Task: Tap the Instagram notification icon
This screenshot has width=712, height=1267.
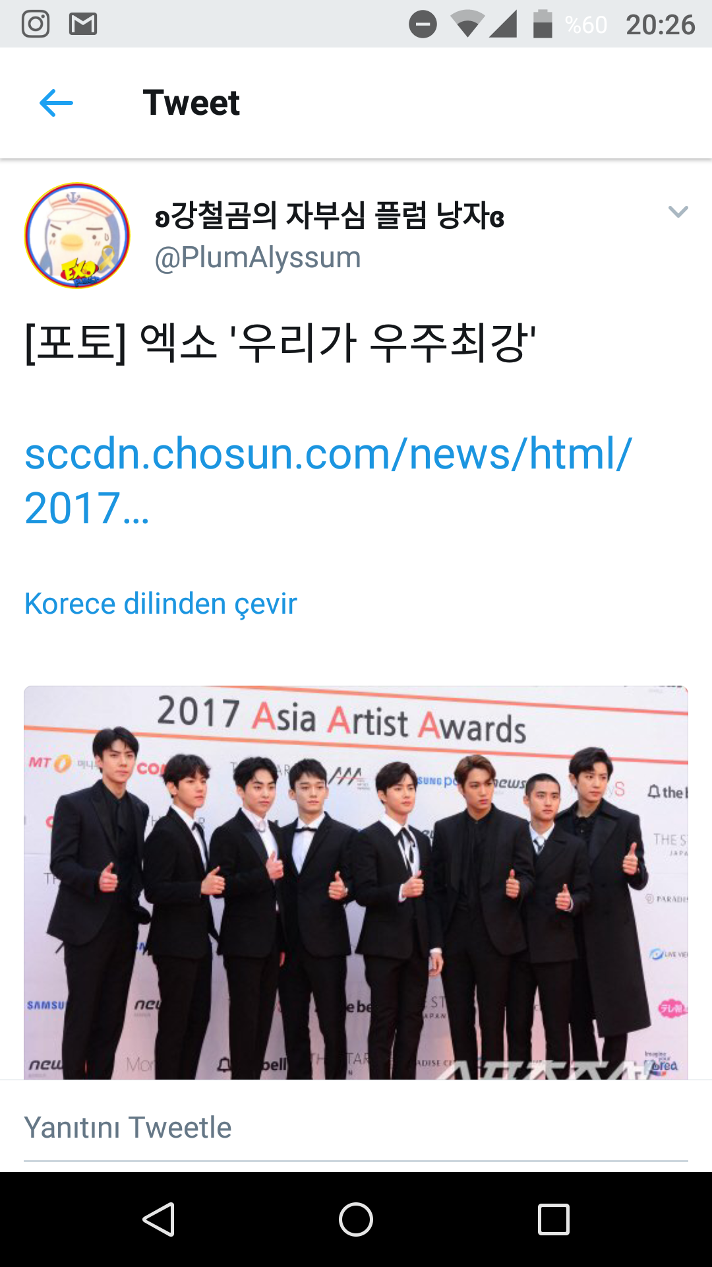Action: point(36,24)
